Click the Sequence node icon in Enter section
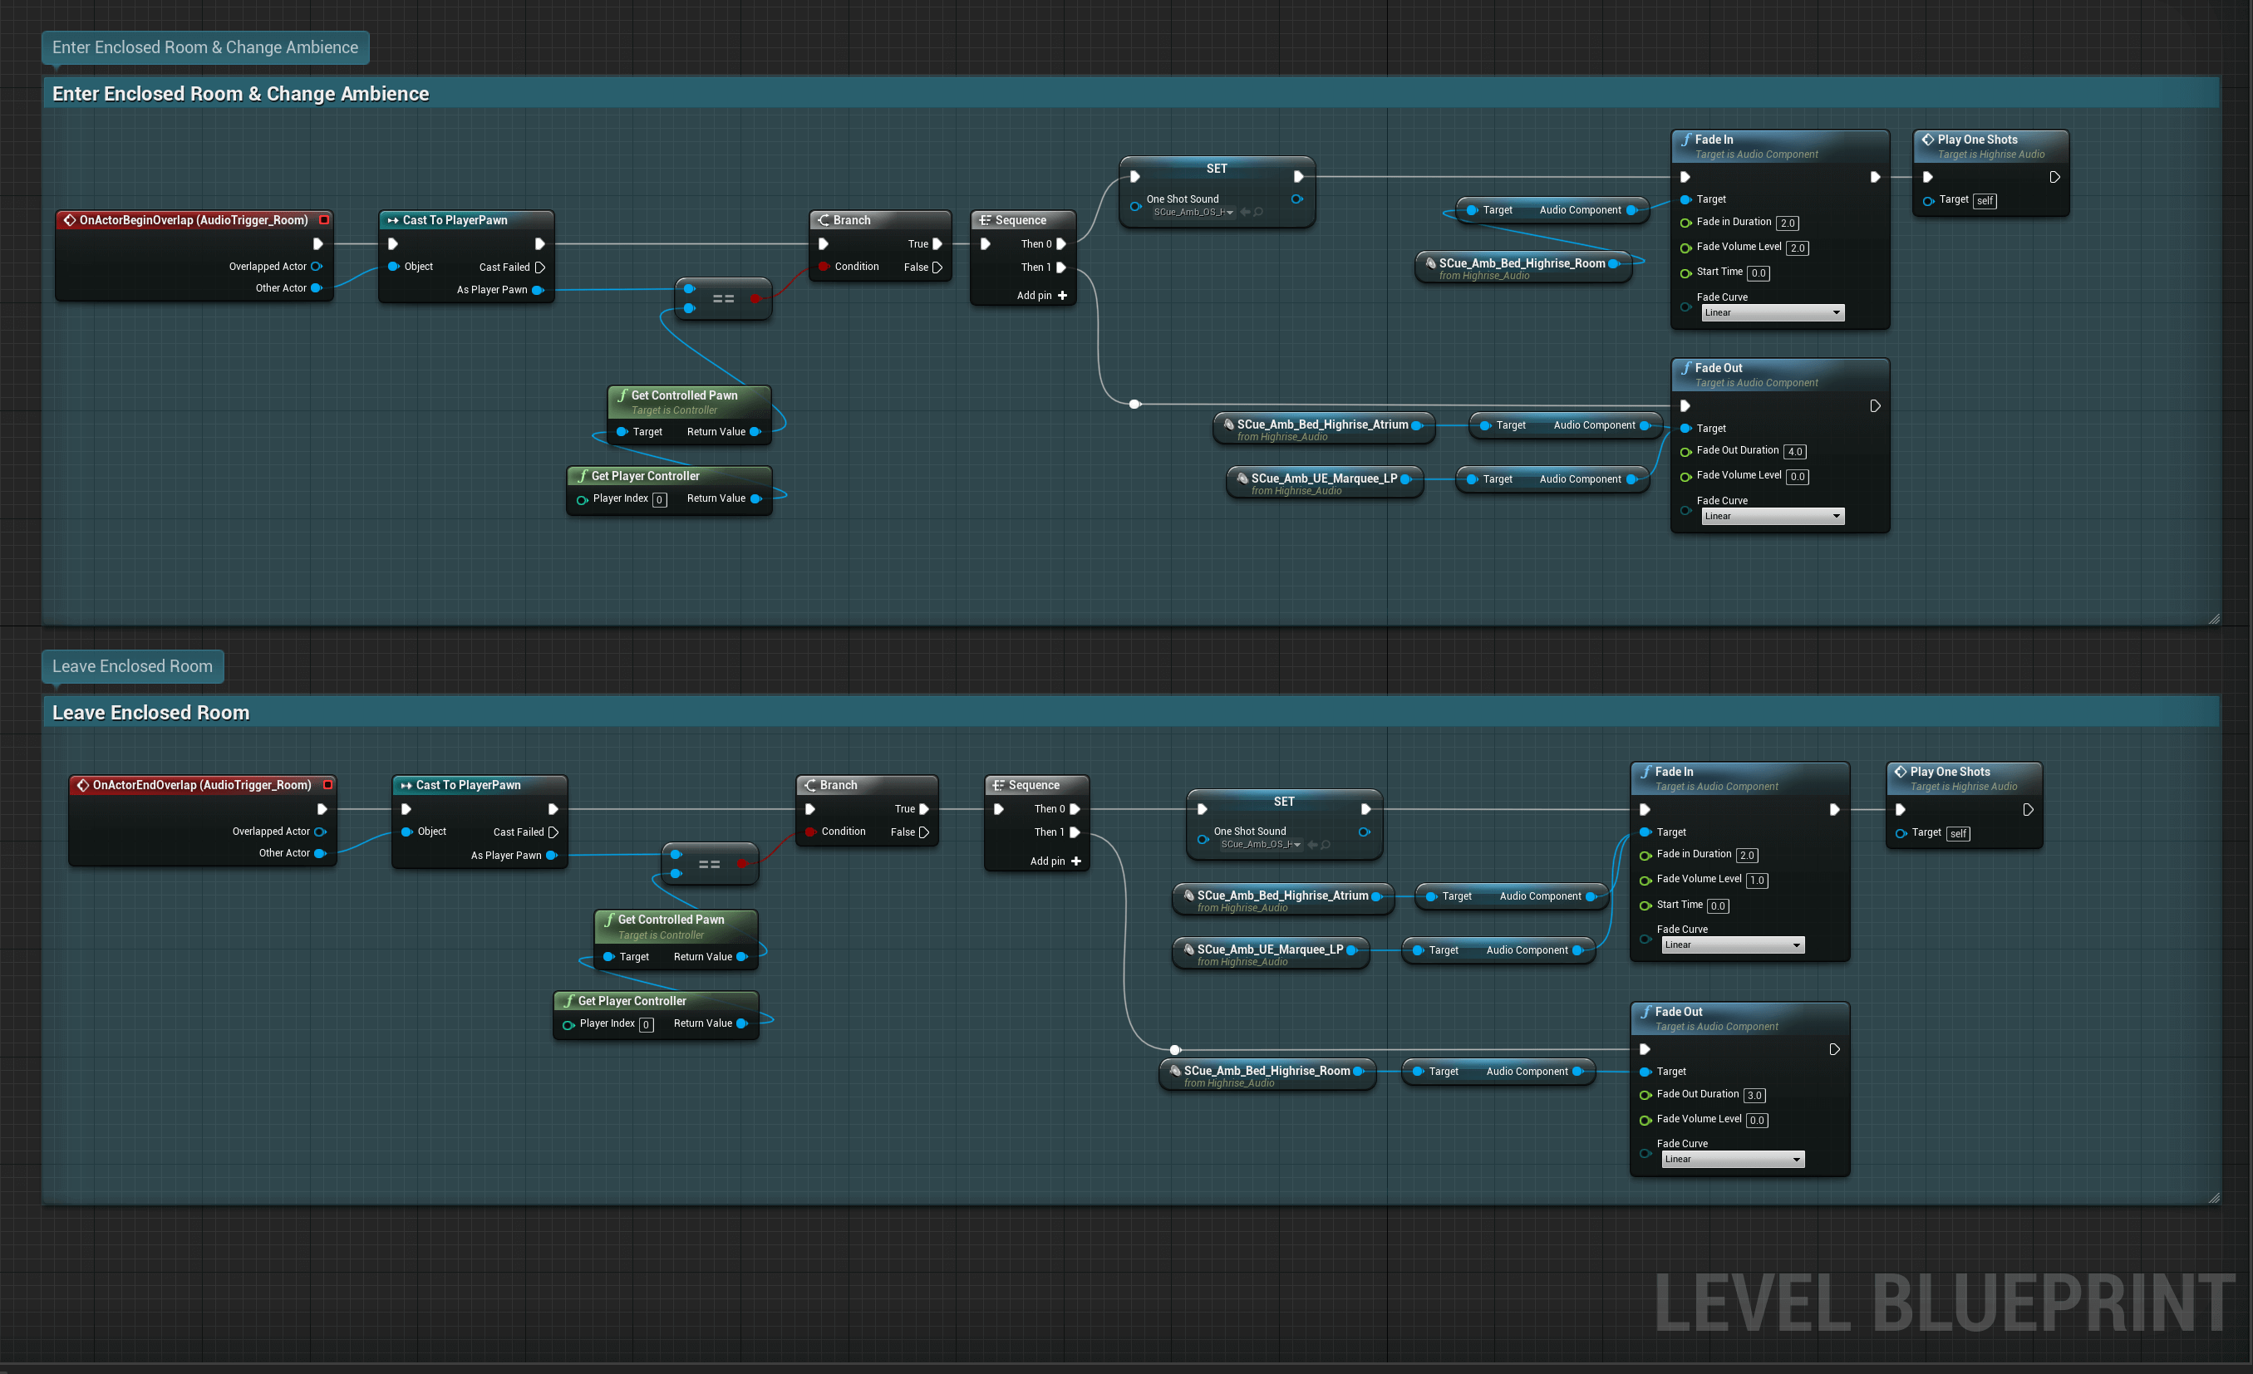 (986, 219)
